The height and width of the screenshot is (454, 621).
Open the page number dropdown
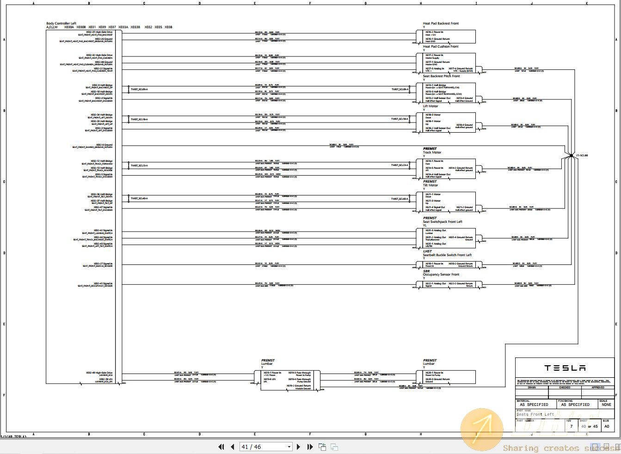(x=289, y=447)
